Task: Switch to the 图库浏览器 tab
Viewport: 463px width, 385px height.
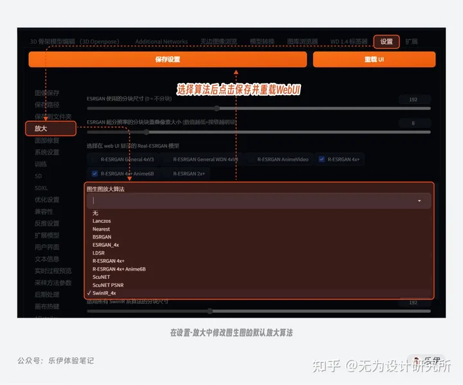Action: click(302, 42)
